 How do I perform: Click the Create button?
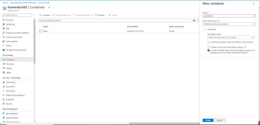[208, 120]
